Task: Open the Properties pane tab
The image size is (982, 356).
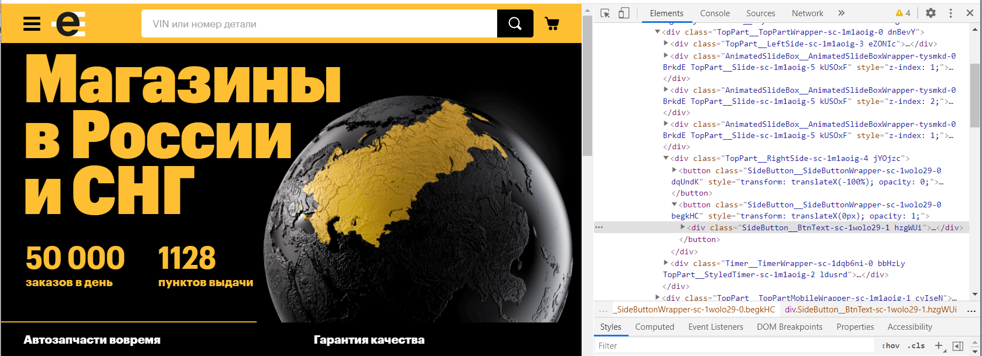Action: tap(855, 327)
